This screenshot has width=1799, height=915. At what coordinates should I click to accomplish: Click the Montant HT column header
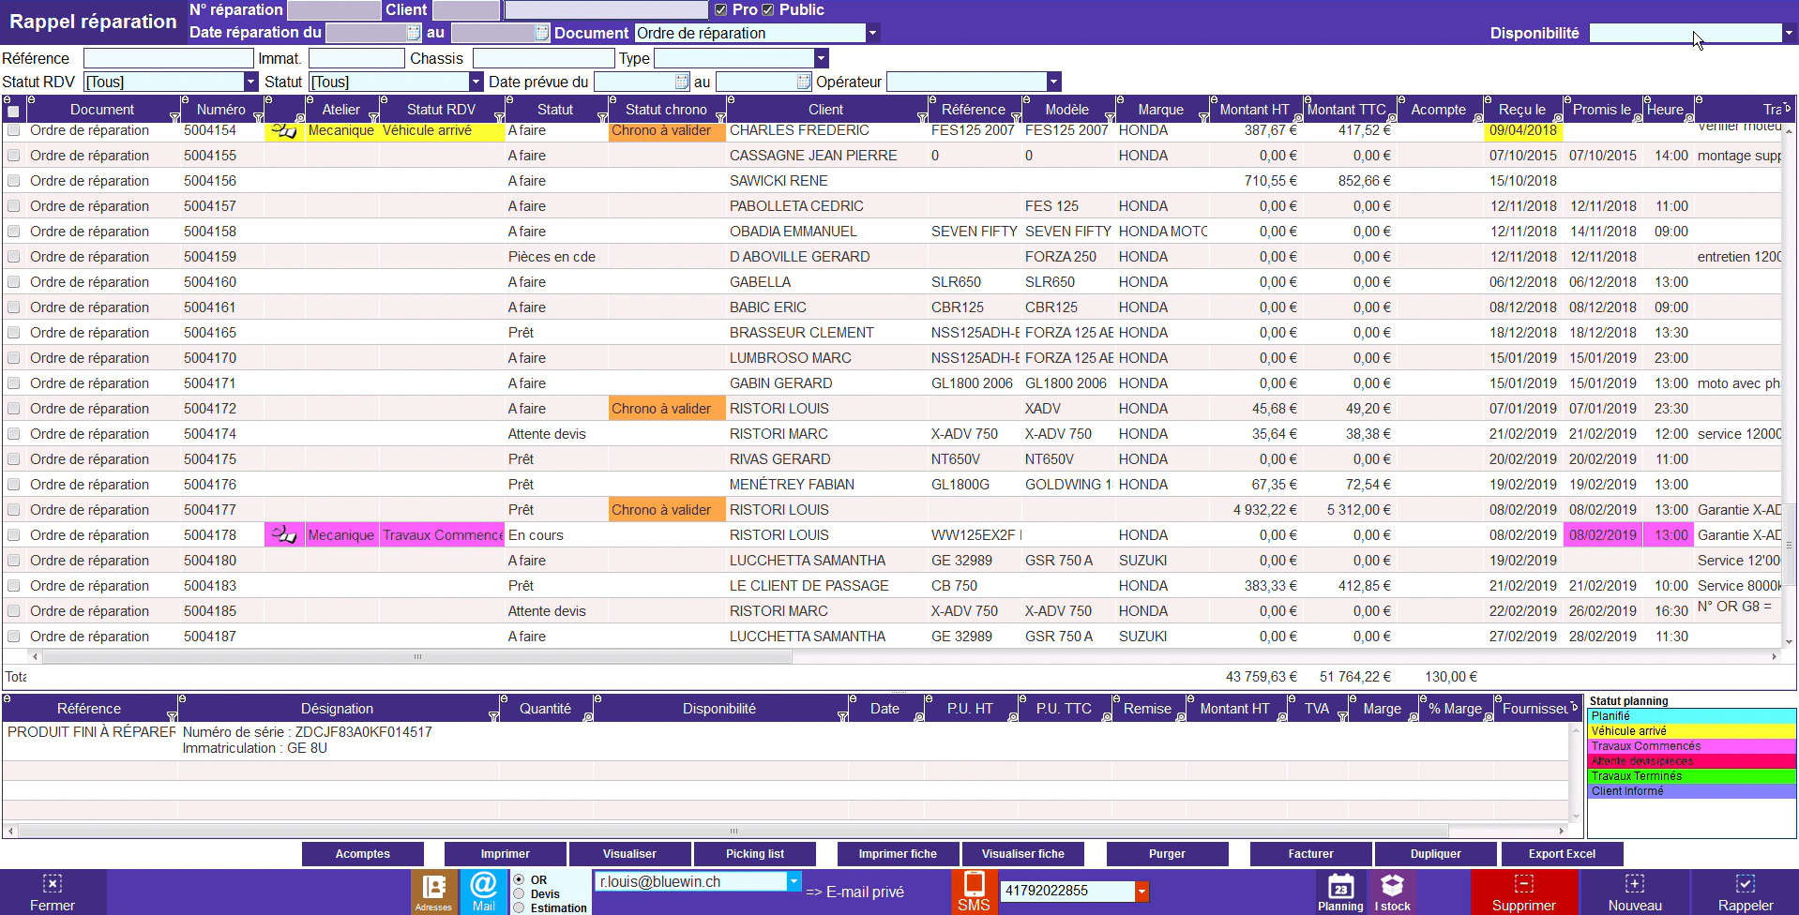(x=1254, y=110)
